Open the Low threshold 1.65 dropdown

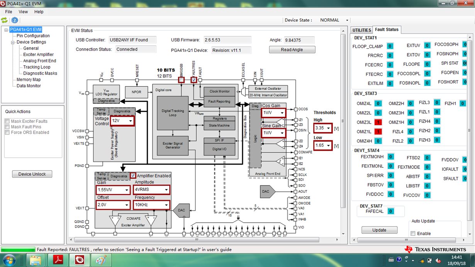tap(323, 146)
